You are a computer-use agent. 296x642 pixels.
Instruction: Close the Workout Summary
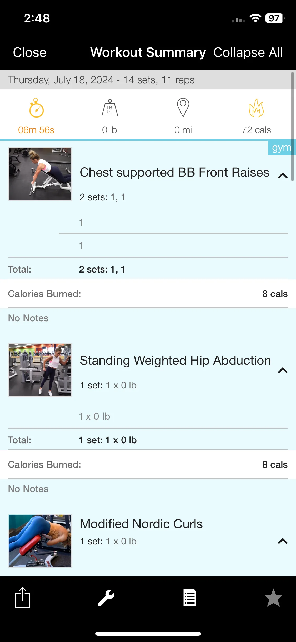pos(30,52)
